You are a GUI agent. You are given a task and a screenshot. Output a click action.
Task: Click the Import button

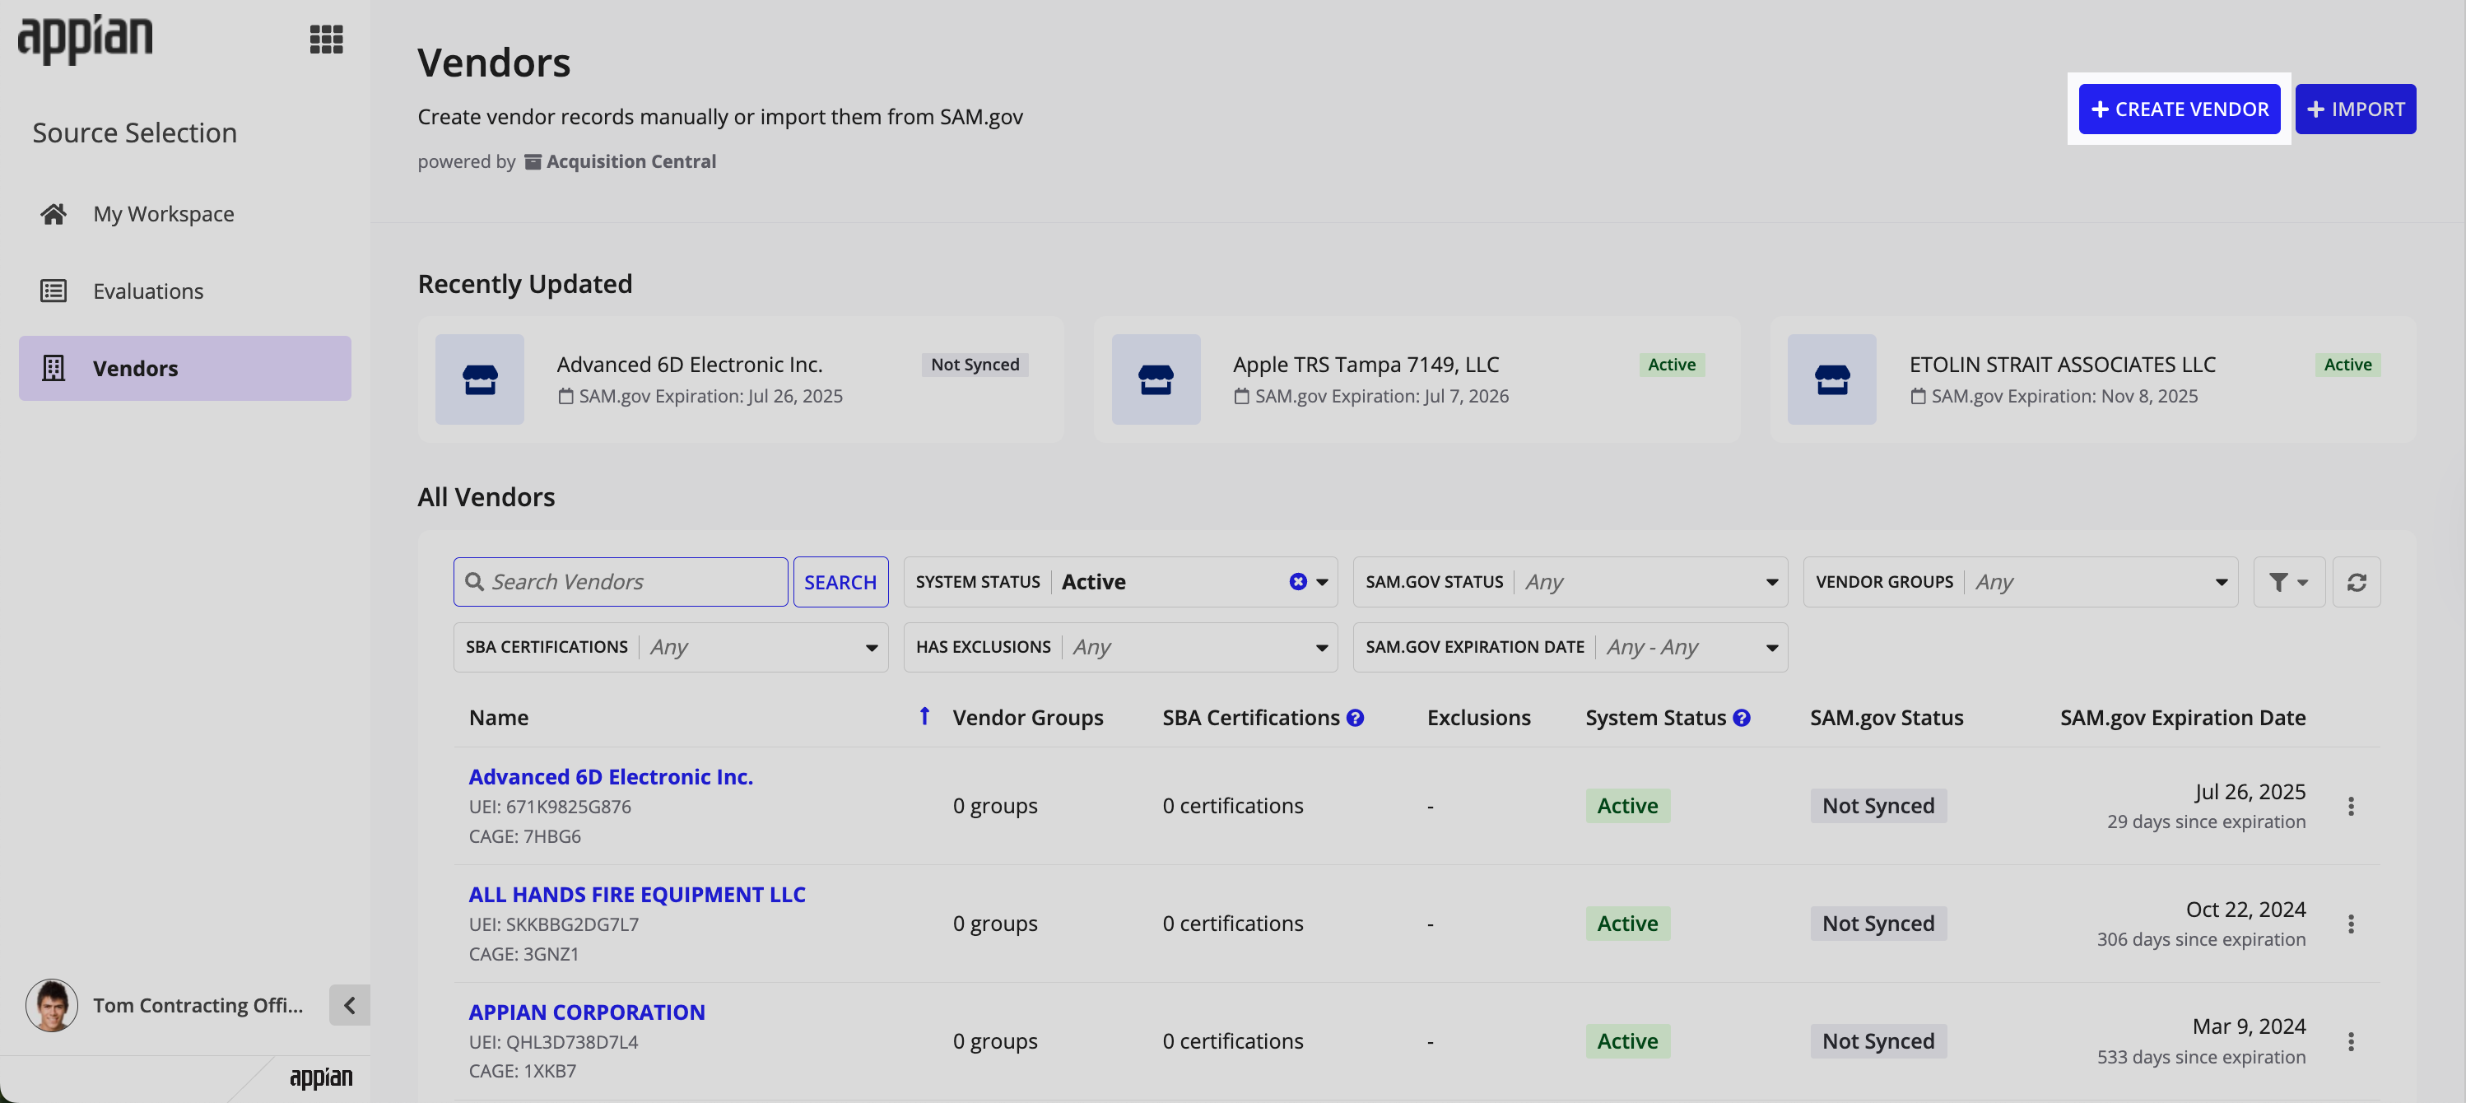point(2355,109)
